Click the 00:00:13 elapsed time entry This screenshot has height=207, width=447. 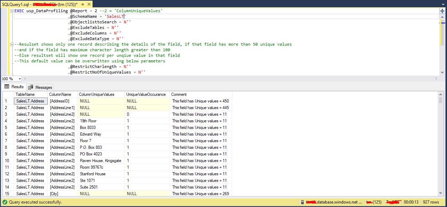412,202
